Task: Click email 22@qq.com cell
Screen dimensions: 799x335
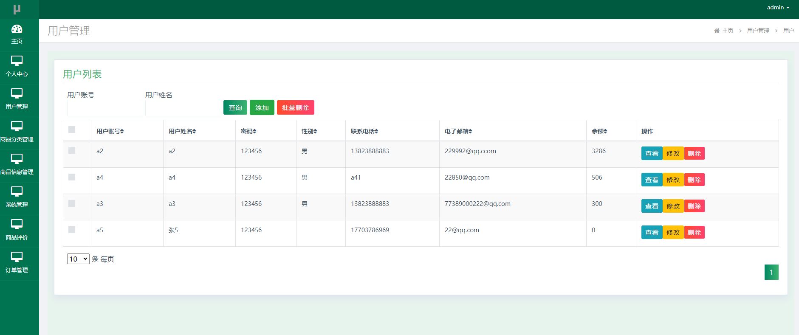Action: click(462, 230)
